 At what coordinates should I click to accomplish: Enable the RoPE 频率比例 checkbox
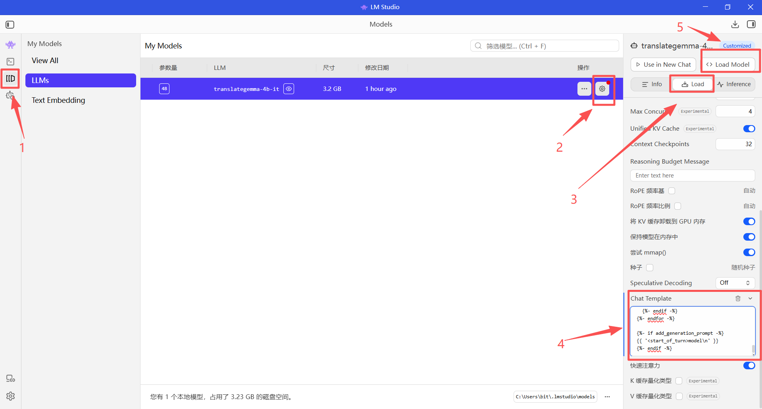[678, 206]
